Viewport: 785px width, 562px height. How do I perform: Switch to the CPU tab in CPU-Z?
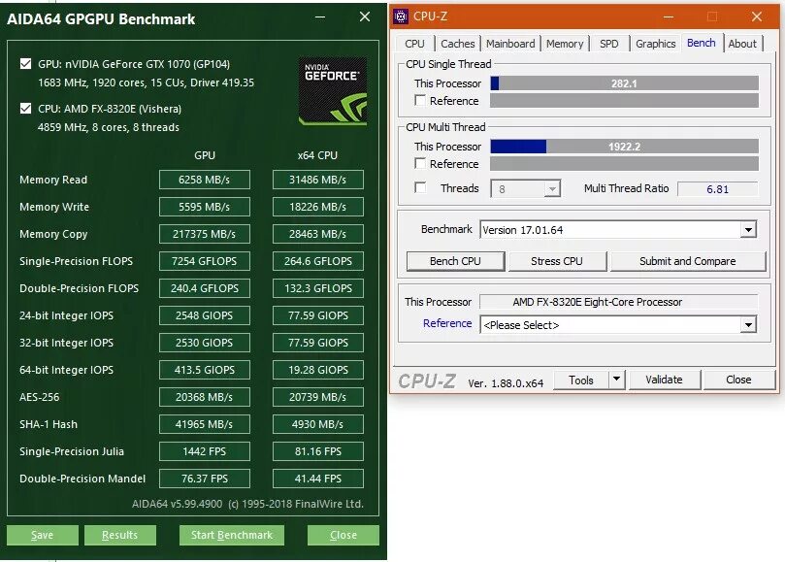click(x=414, y=44)
